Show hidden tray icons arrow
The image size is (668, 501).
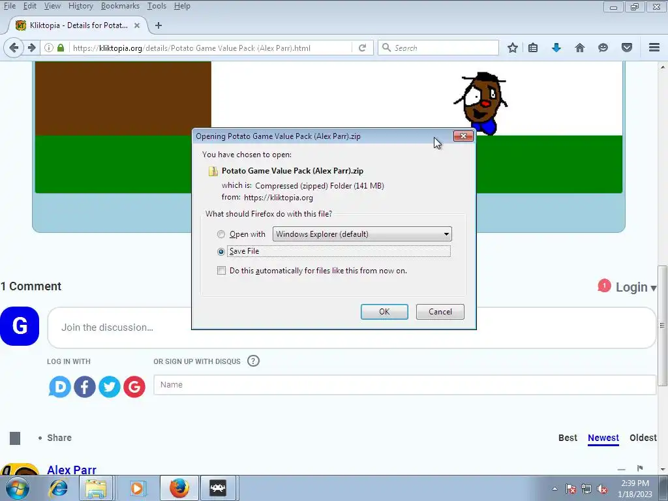tap(554, 489)
